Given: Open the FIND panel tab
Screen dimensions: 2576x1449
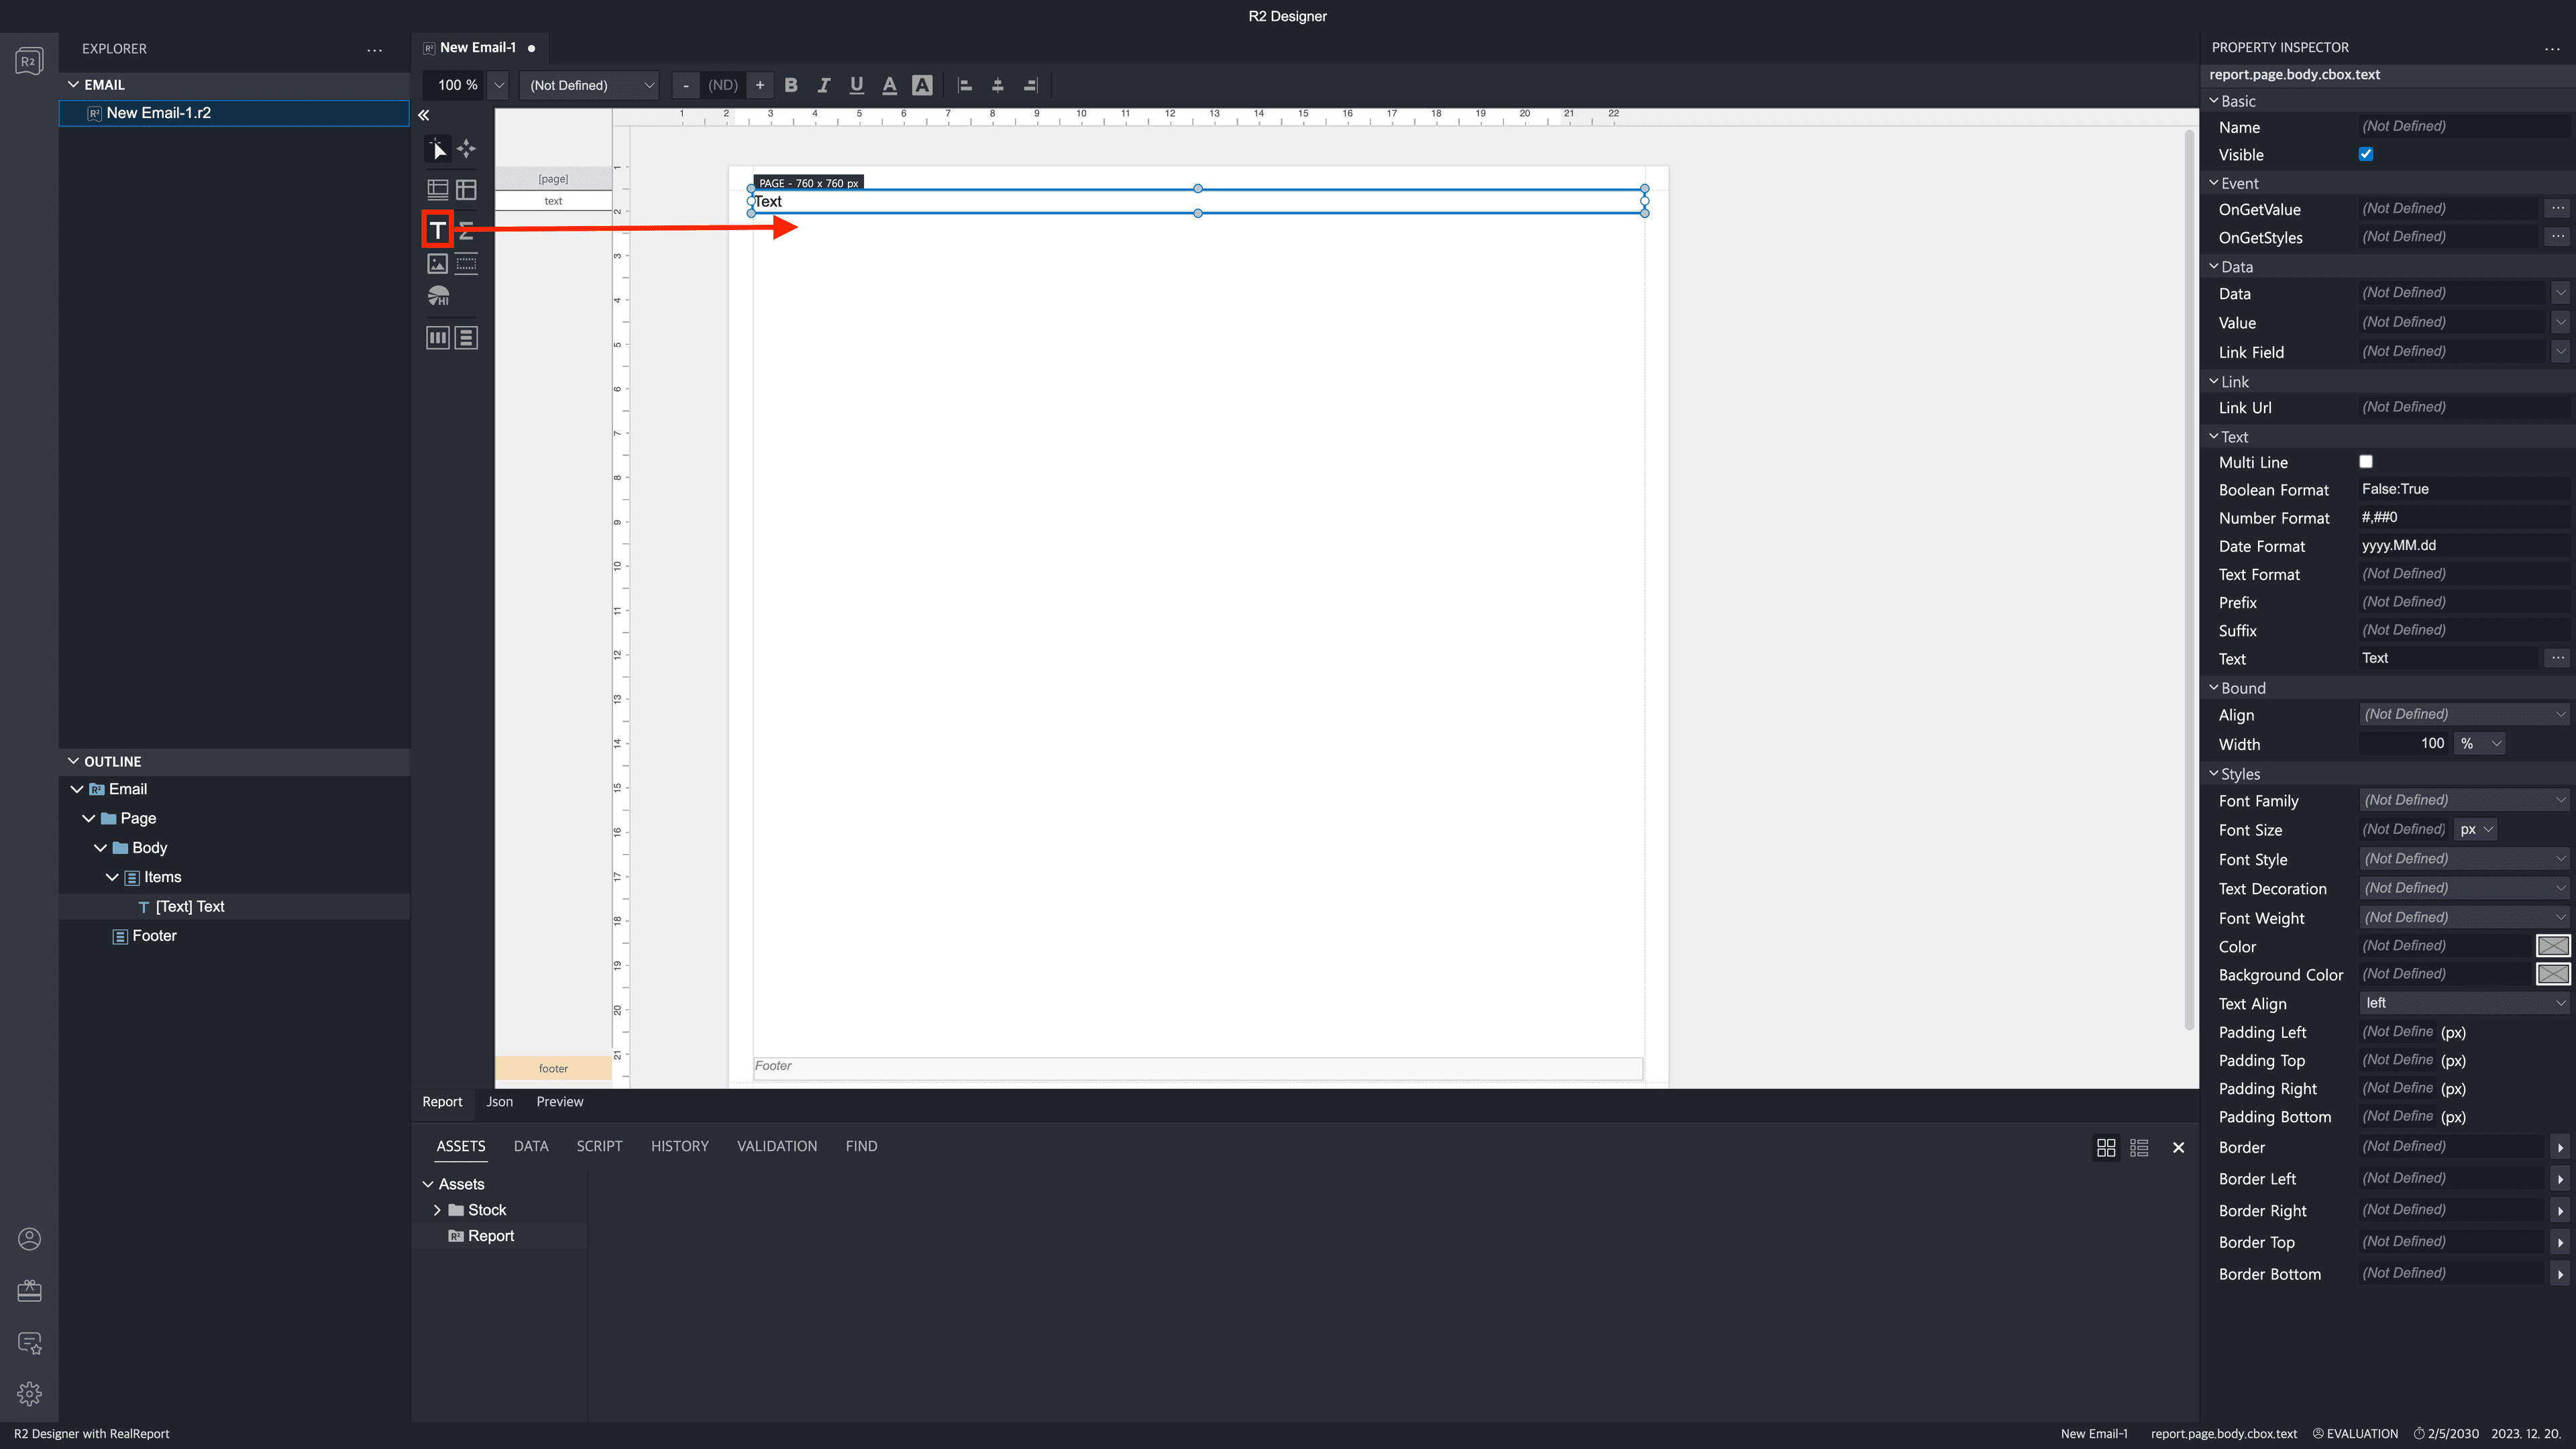Looking at the screenshot, I should (861, 1146).
